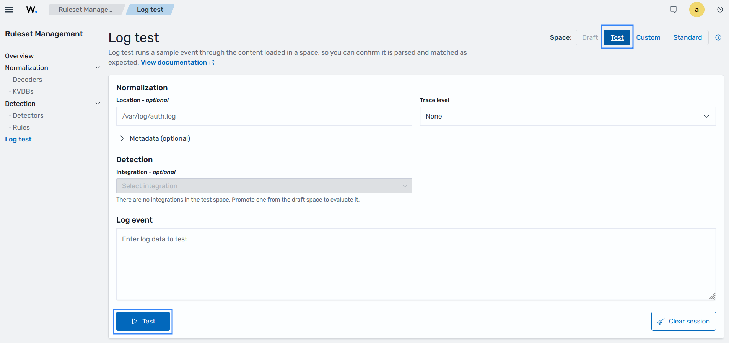Screen dimensions: 729x343
Task: Open the feedback chat icon
Action: [x=674, y=10]
